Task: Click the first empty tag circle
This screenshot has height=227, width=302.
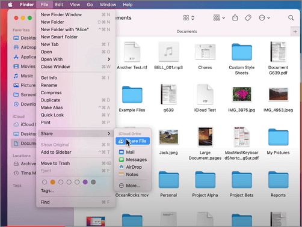Action: click(45, 182)
